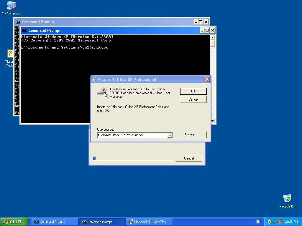
Task: Switch to Microsoft Office XP taskbar button
Action: 149,222
